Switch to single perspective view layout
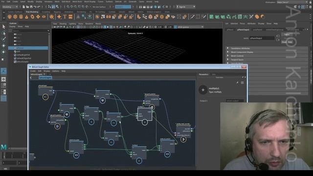Screen dimensions: 313x176 3,79
